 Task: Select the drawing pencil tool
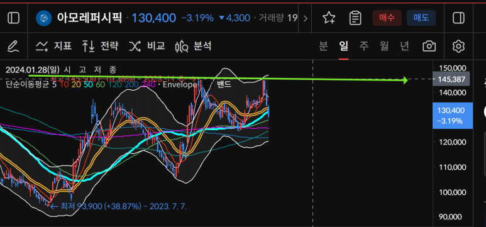click(13, 46)
